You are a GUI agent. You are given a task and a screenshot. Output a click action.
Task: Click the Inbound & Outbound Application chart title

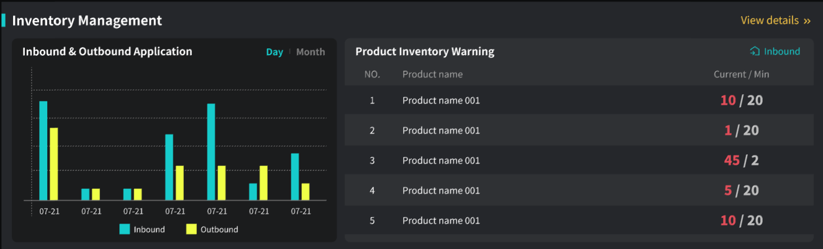[x=107, y=51]
